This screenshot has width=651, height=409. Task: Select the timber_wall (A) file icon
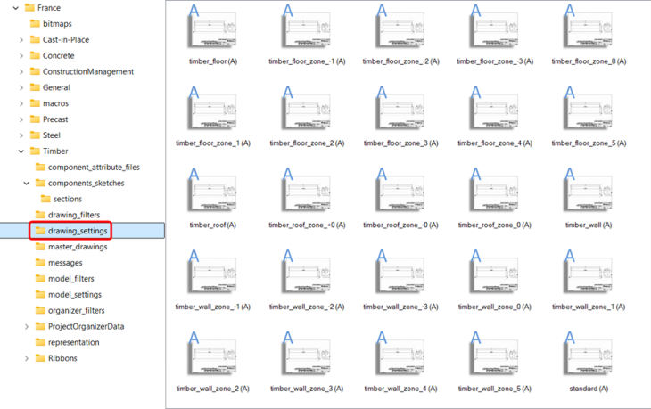pos(588,191)
